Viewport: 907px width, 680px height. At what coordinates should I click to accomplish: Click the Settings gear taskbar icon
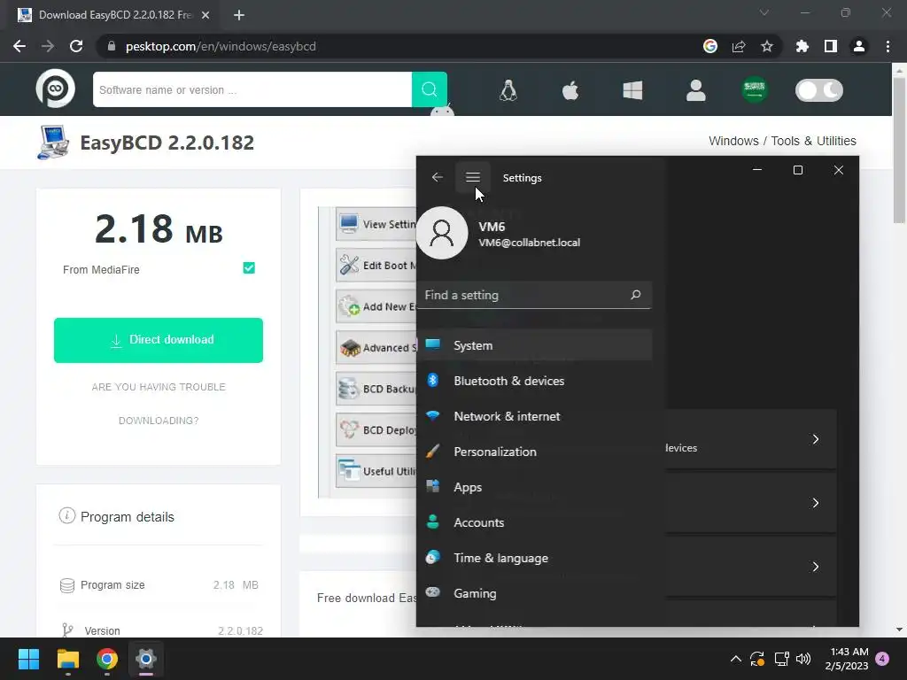[146, 659]
